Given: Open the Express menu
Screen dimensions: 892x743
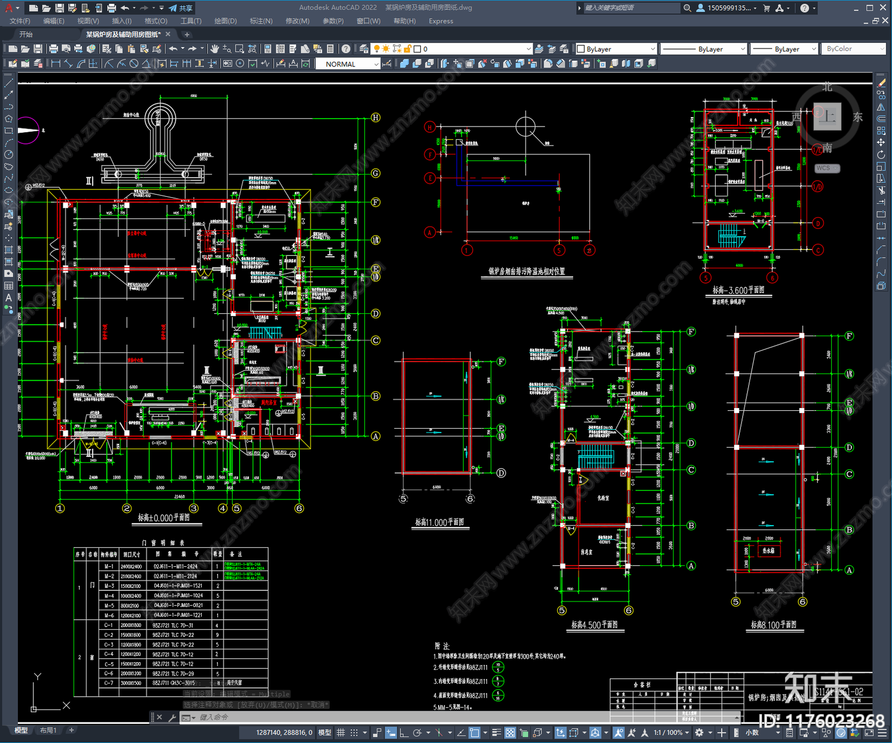Looking at the screenshot, I should point(441,21).
